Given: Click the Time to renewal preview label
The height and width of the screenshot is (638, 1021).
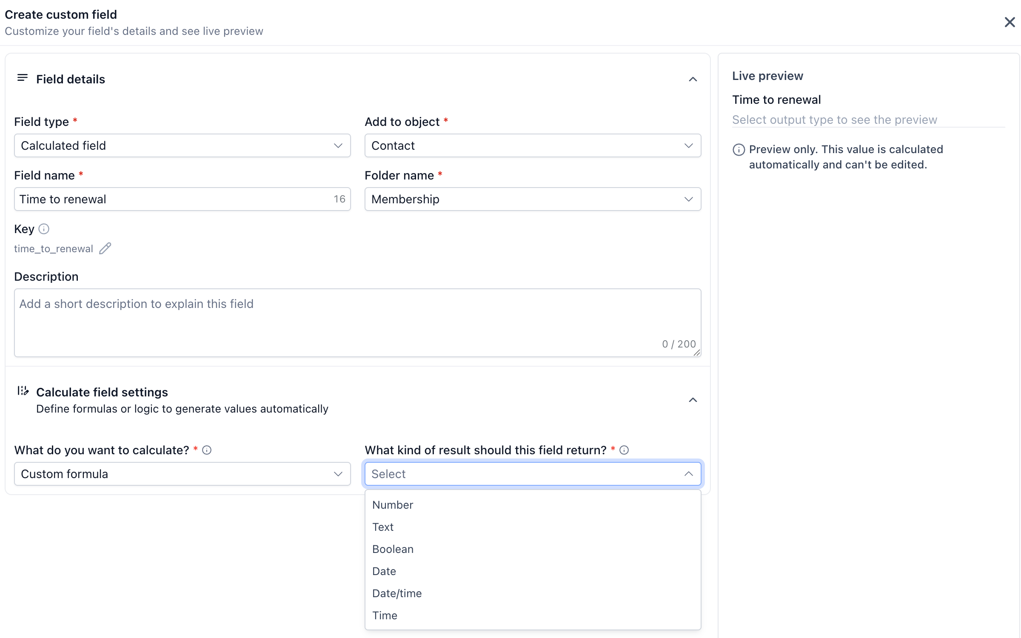Looking at the screenshot, I should click(776, 100).
